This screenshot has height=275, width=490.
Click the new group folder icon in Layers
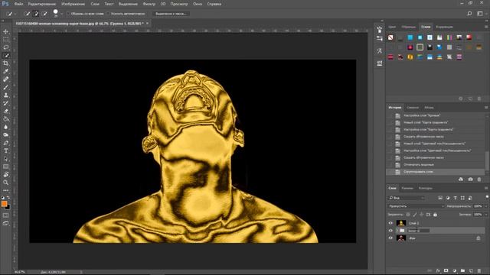(462, 270)
